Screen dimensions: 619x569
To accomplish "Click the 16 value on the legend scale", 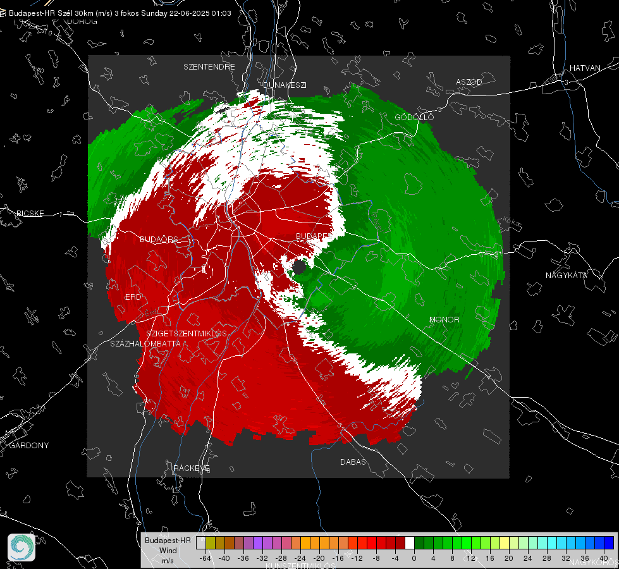I will 489,558.
